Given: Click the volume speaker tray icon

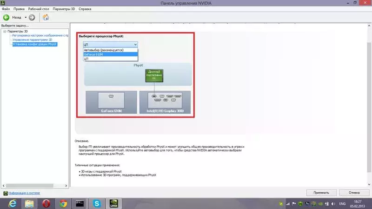Looking at the screenshot, I should (x=333, y=204).
